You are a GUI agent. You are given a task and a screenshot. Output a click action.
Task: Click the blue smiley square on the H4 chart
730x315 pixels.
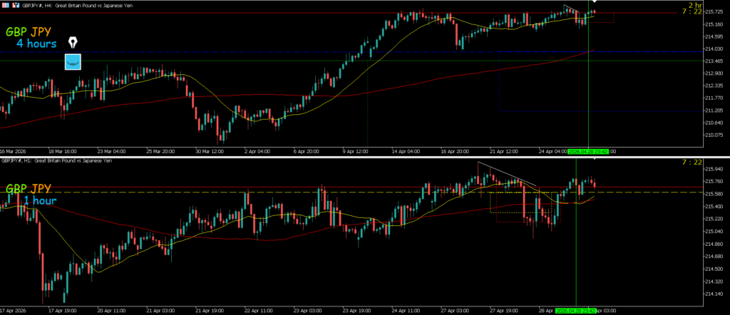pyautogui.click(x=73, y=62)
